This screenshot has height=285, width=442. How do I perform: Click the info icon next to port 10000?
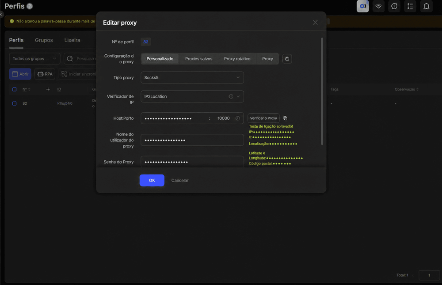coord(238,118)
